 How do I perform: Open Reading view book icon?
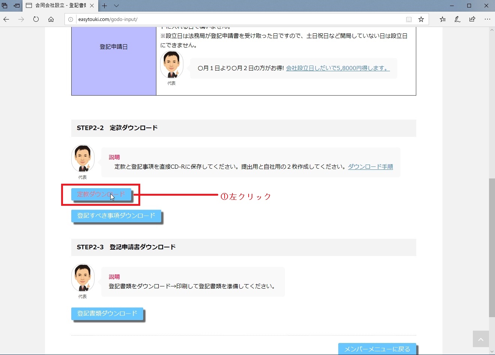(x=409, y=19)
